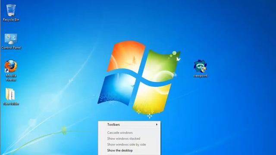
Task: Choose Show the desktop menu entry
Action: 129,151
